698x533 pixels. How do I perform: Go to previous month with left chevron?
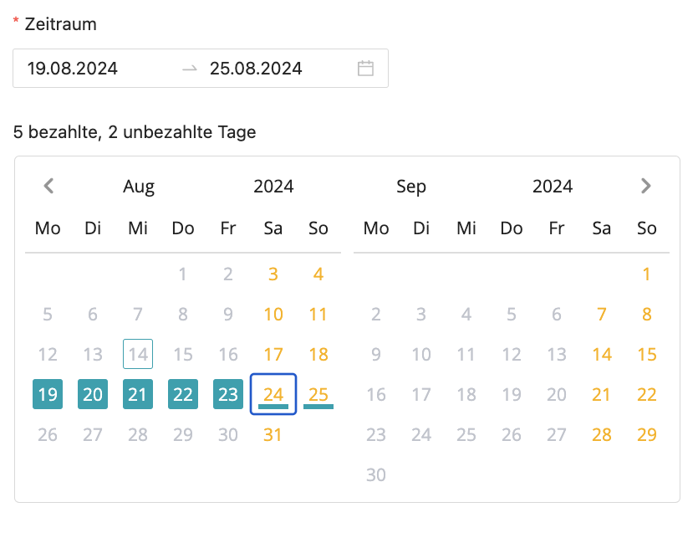[x=48, y=186]
